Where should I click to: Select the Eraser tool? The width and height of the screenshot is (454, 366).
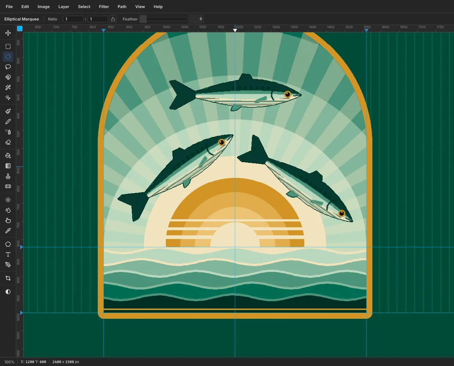click(8, 142)
